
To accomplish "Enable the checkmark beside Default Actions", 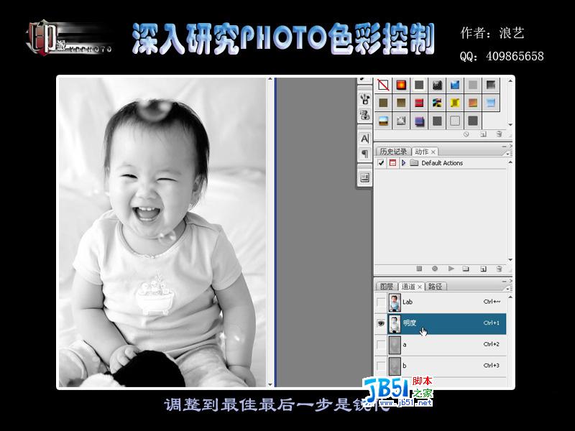I will coord(380,162).
